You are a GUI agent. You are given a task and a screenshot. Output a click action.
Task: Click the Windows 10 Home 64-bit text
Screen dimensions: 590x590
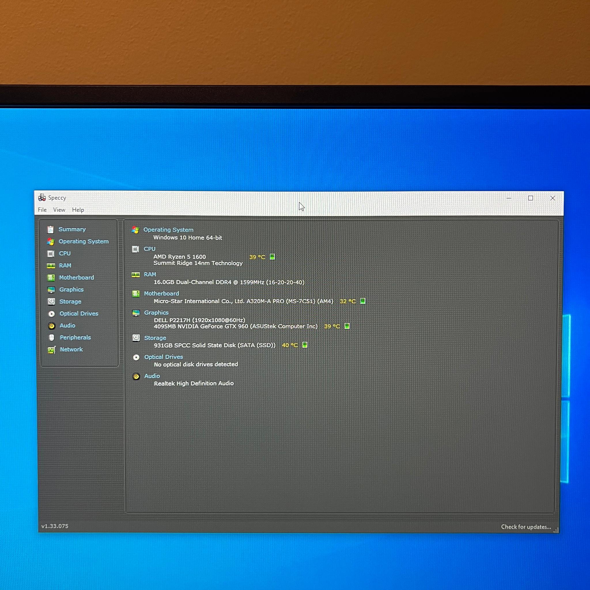[x=188, y=238]
